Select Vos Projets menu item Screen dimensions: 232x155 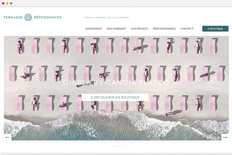139,29
